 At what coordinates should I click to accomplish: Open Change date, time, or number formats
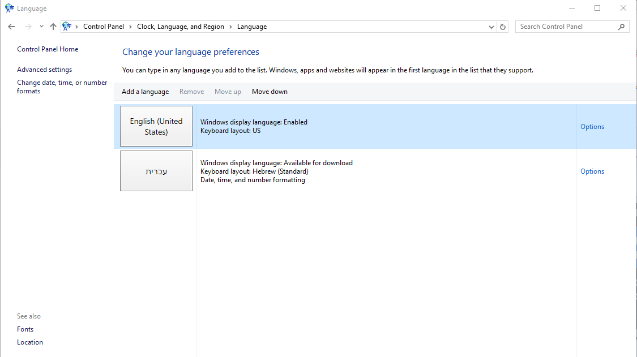[62, 87]
